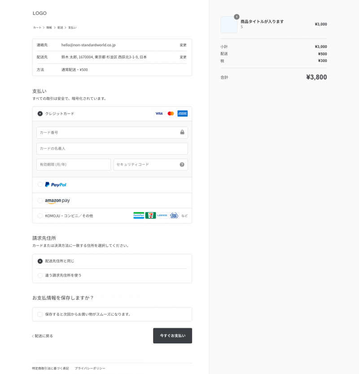Choose KOMOJU convenience store payment option
Image resolution: width=359 pixels, height=374 pixels.
pos(40,216)
